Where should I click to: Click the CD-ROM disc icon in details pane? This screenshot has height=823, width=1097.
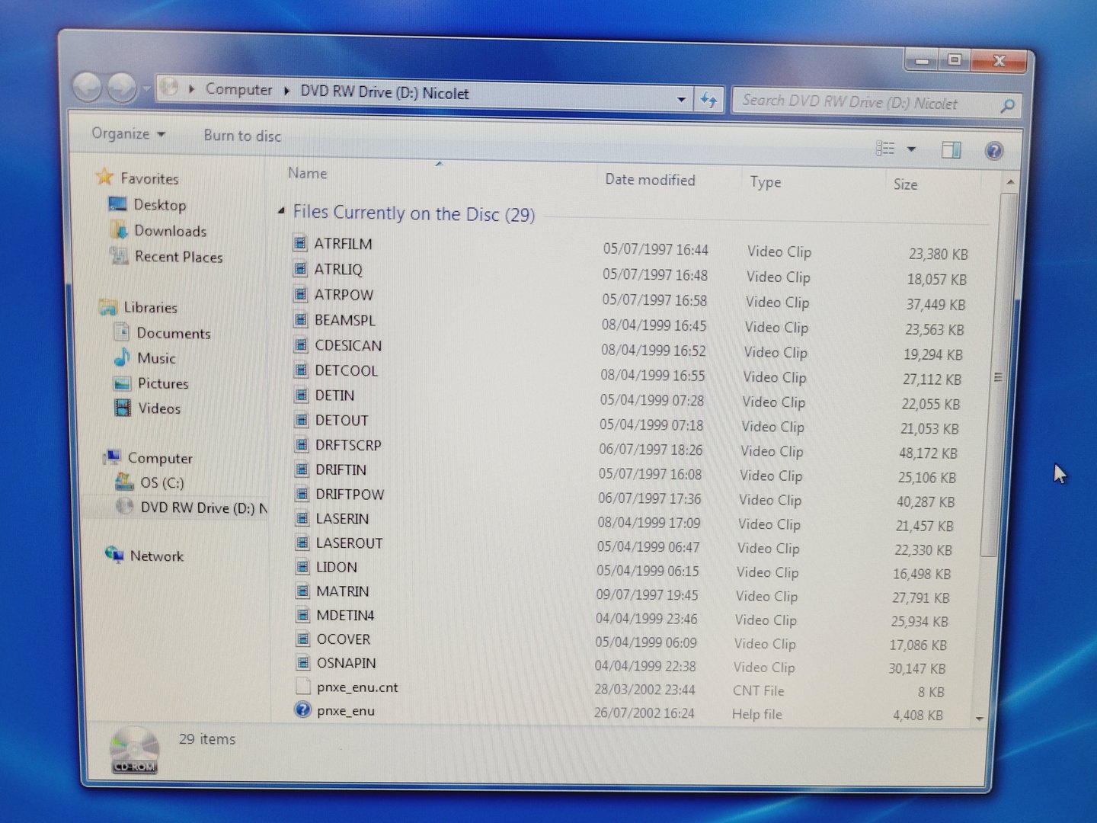click(135, 749)
